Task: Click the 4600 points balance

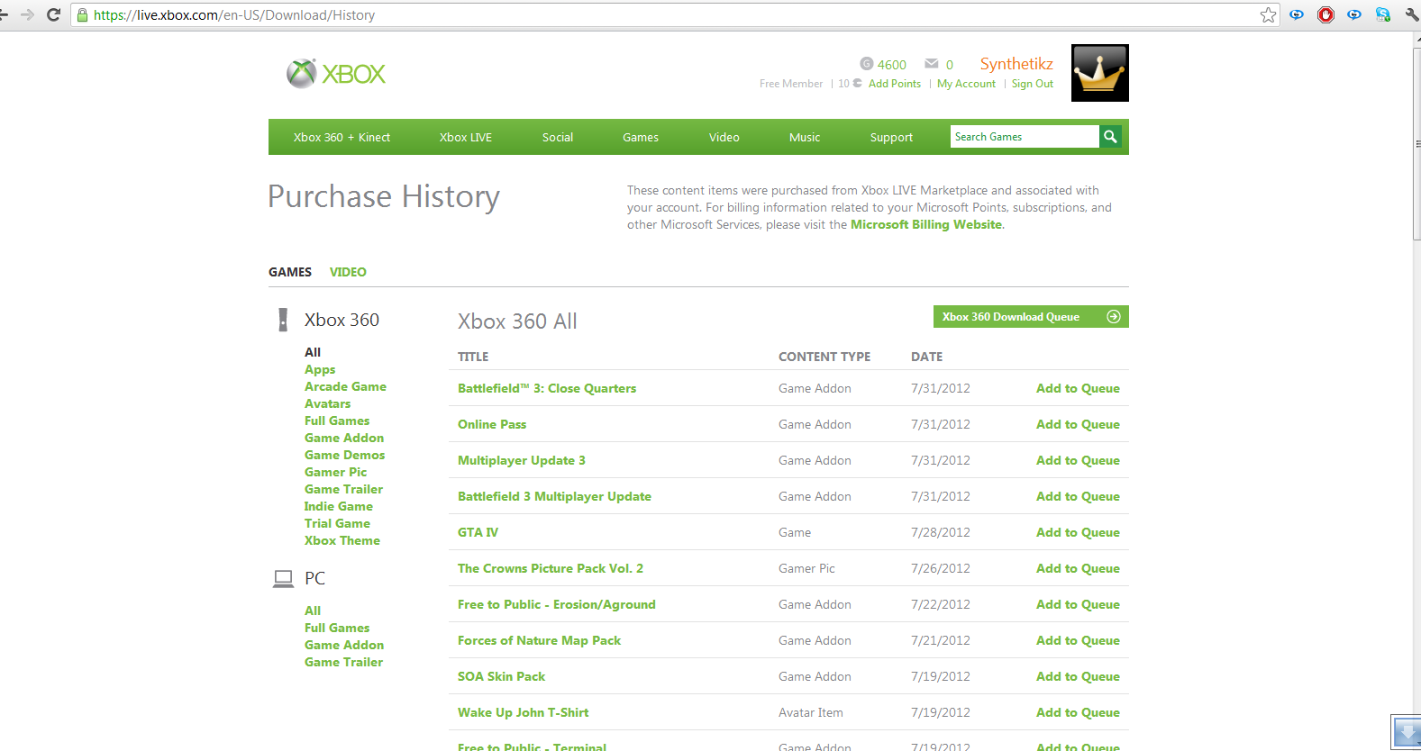Action: 892,65
